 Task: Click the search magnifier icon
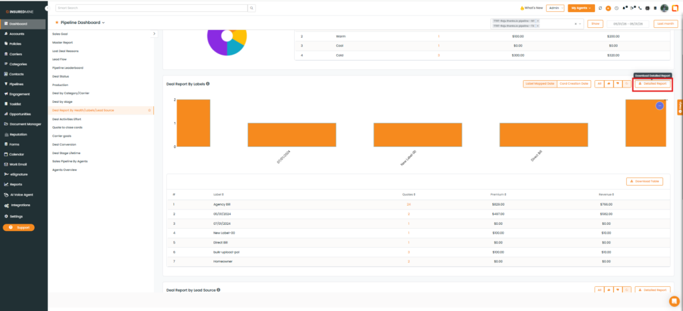[x=251, y=8]
